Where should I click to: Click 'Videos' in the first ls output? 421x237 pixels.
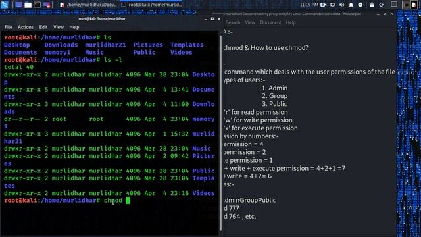(x=182, y=53)
